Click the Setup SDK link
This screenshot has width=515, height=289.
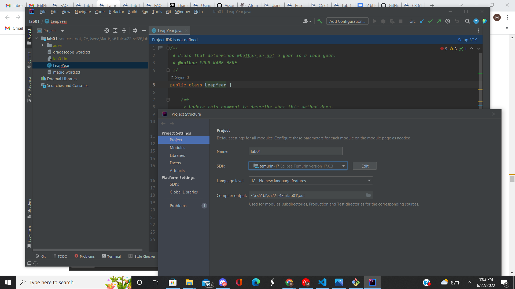point(467,40)
